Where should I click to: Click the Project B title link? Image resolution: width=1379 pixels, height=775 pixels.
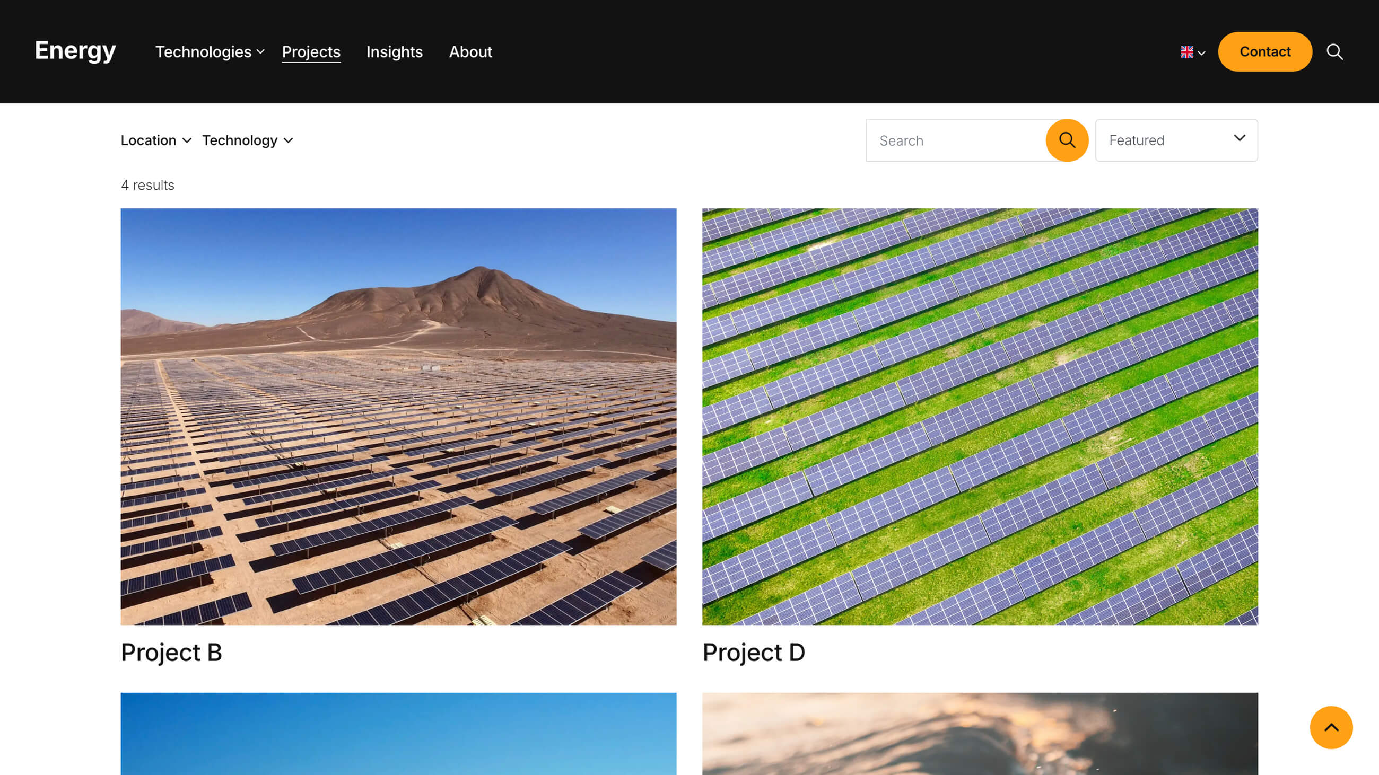[x=171, y=652]
